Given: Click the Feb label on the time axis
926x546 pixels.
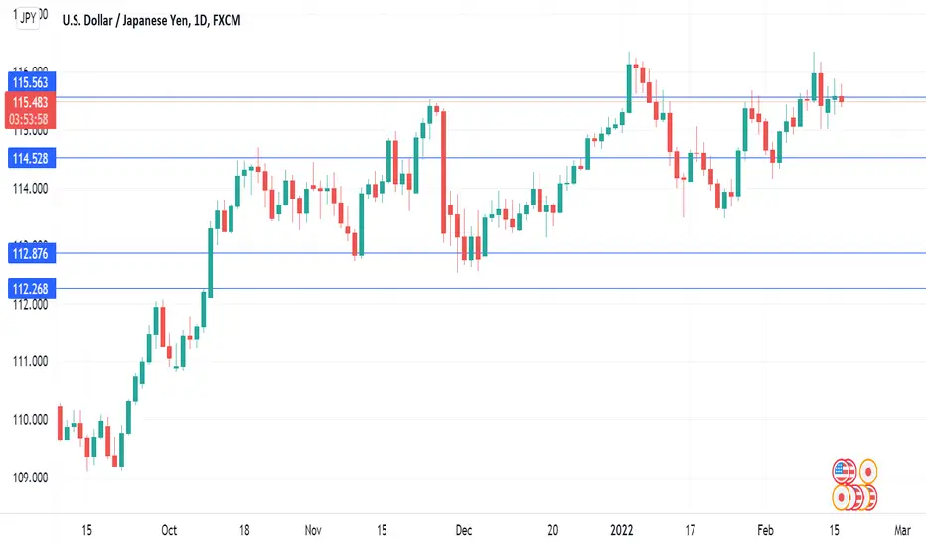Looking at the screenshot, I should [765, 530].
